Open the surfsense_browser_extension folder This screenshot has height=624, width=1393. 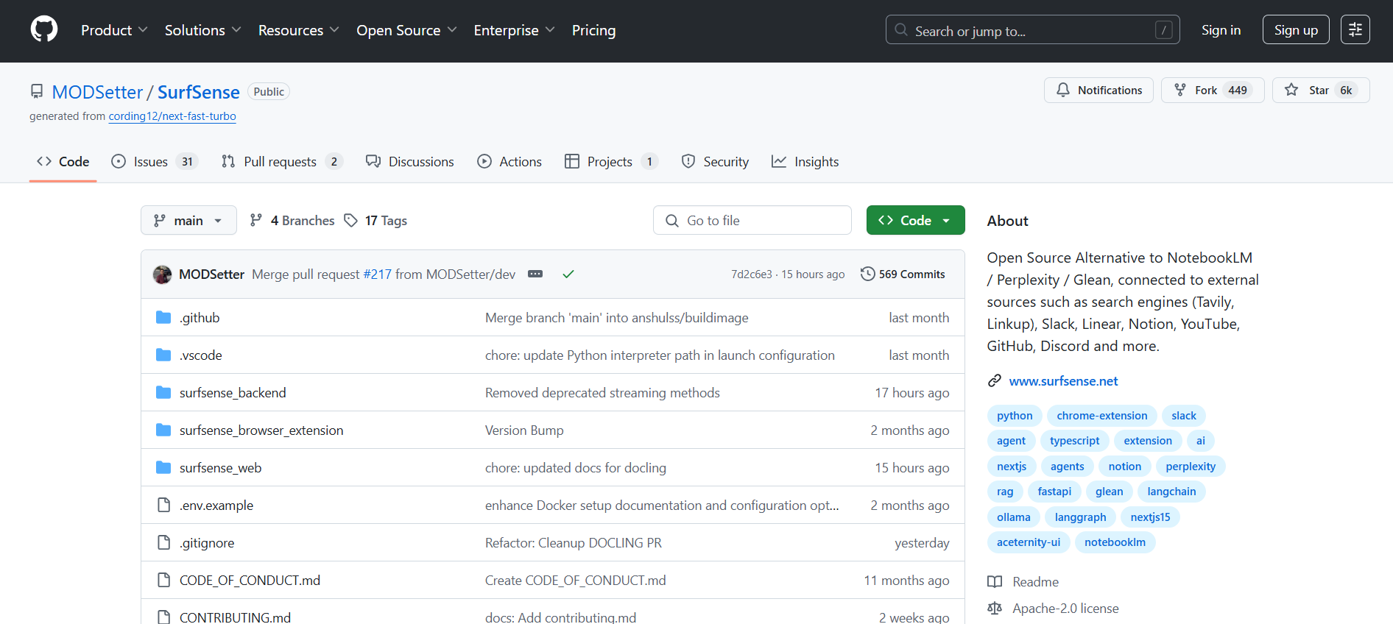[x=261, y=430]
